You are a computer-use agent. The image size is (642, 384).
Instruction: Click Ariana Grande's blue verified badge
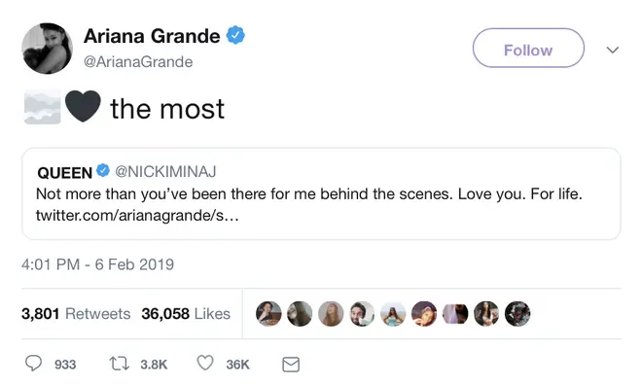235,35
